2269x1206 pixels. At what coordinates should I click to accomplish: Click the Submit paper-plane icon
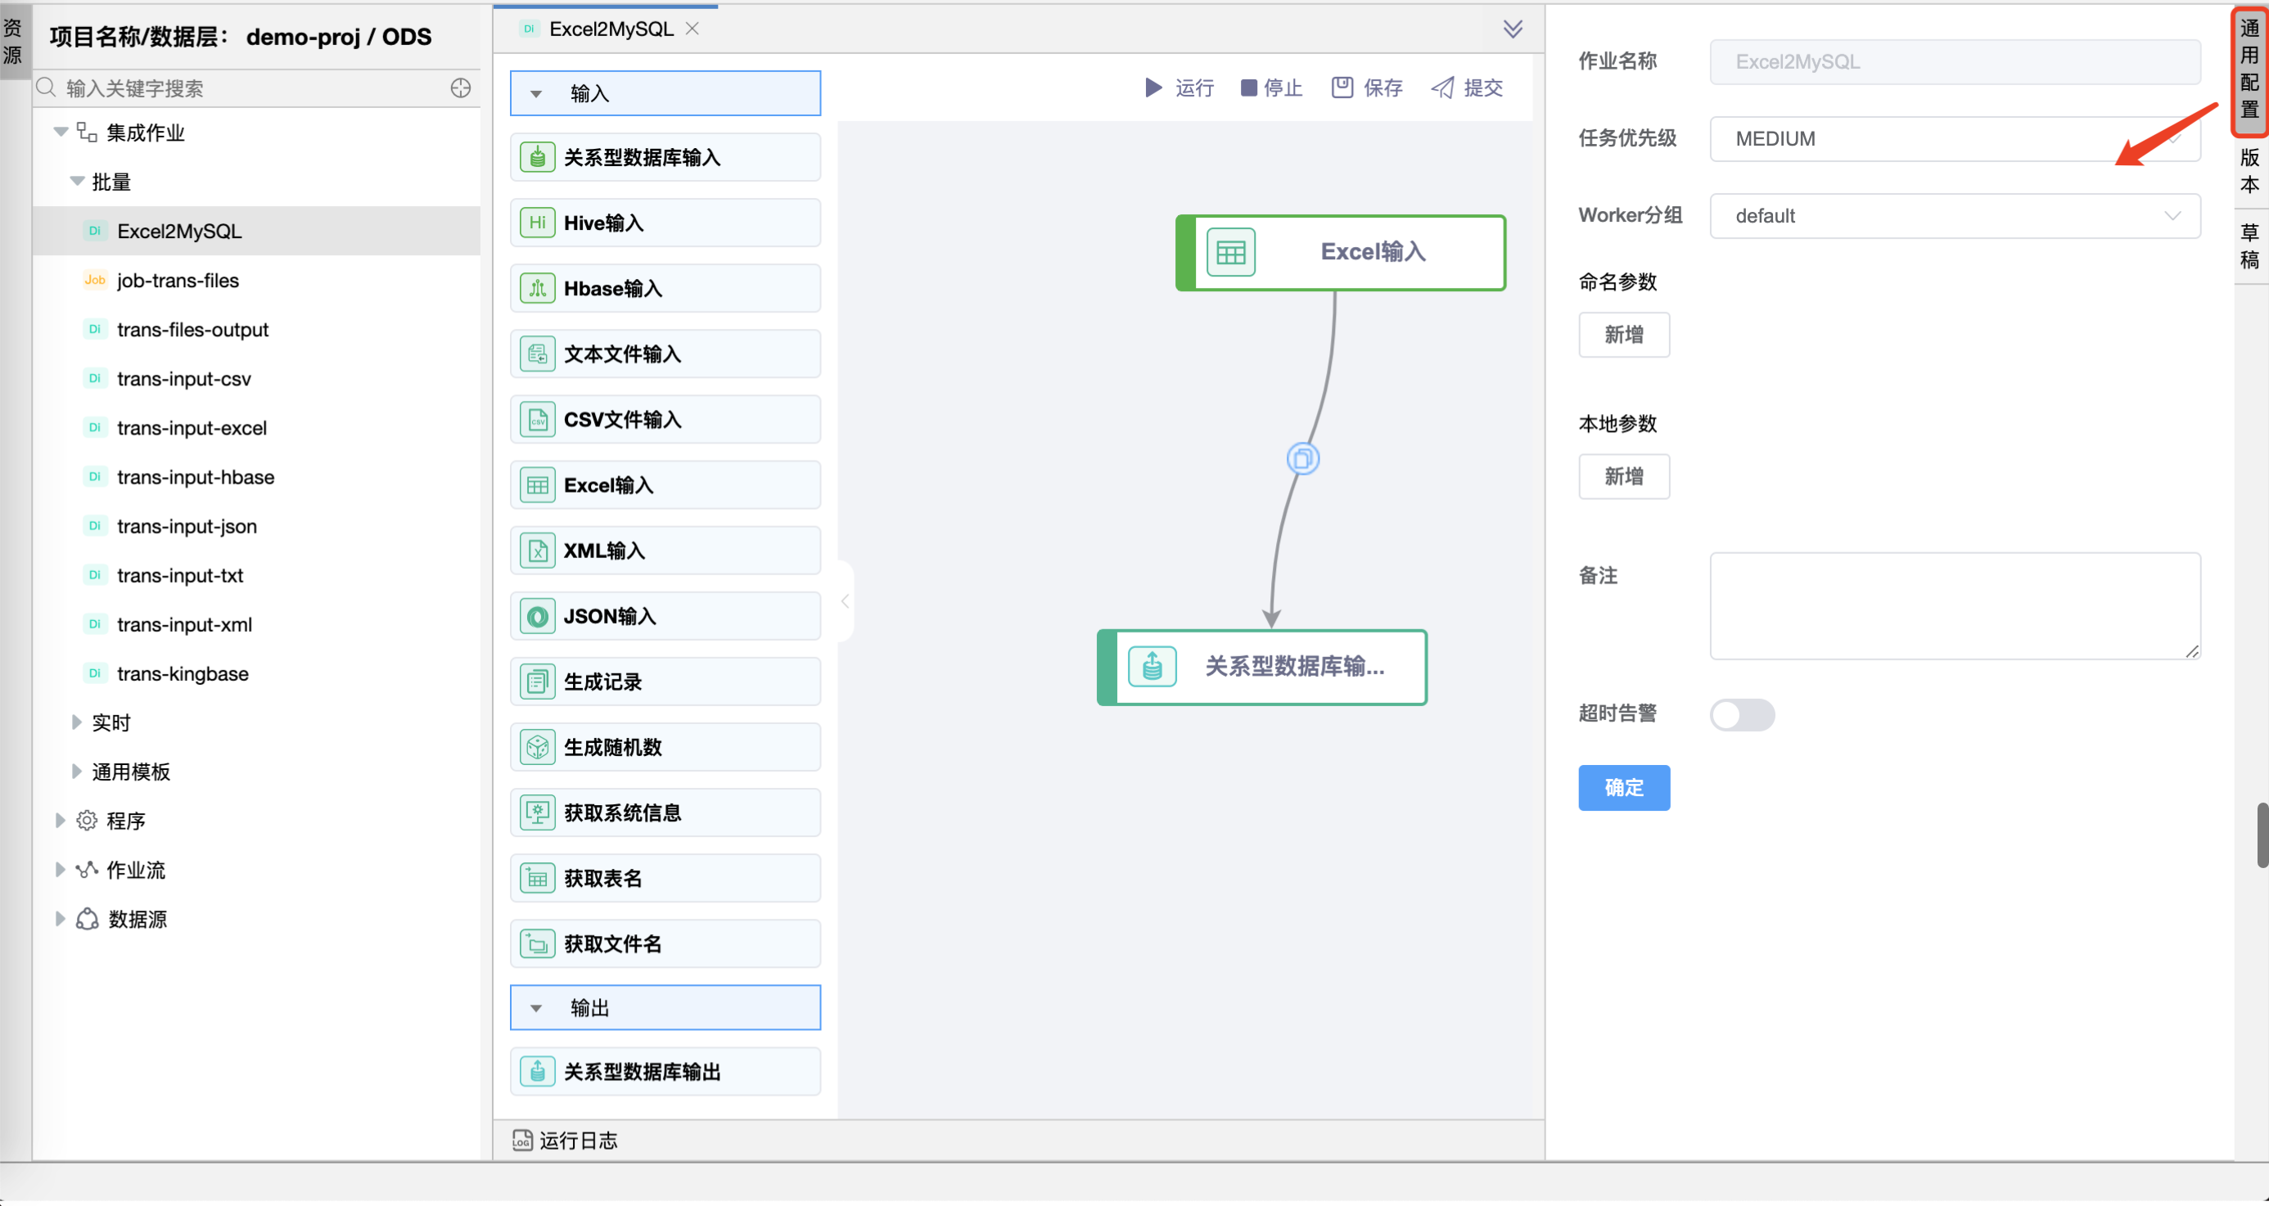[1442, 88]
